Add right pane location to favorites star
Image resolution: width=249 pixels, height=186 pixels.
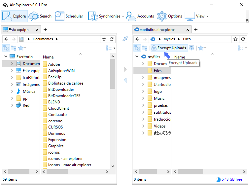[x=235, y=39]
